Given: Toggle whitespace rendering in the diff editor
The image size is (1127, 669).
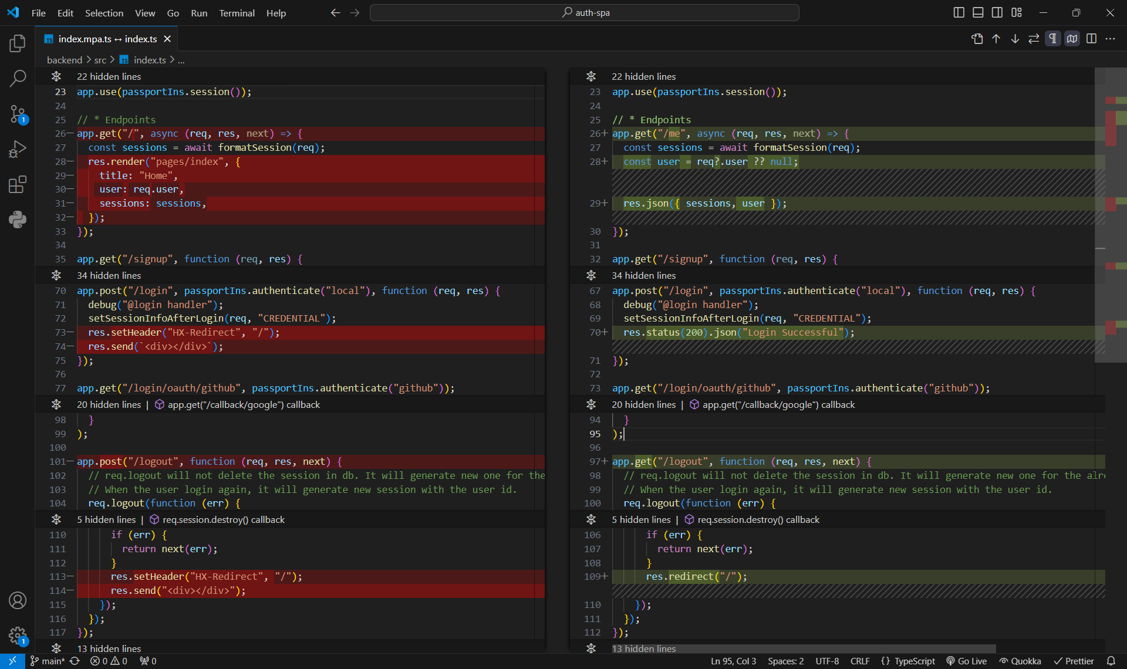Looking at the screenshot, I should pyautogui.click(x=1052, y=39).
